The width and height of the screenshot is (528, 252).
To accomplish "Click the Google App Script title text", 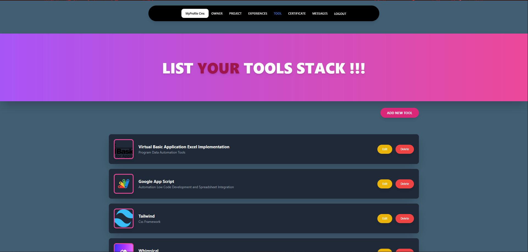I will tap(156, 182).
